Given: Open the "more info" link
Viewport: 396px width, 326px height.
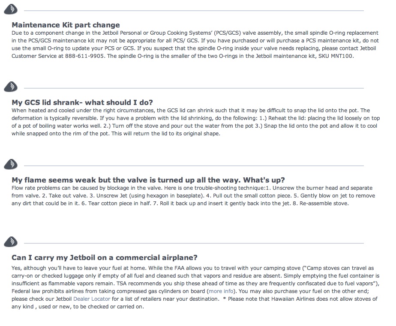Looking at the screenshot, I should [x=222, y=291].
